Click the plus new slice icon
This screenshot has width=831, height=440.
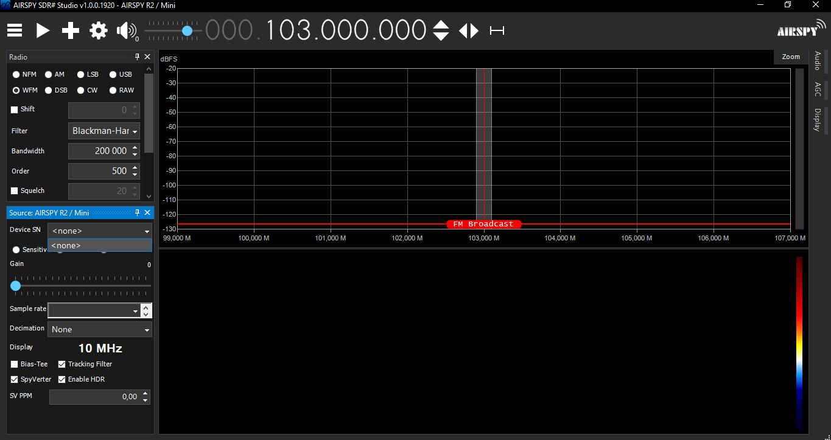click(x=71, y=30)
